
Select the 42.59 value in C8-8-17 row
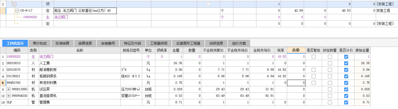tap(292, 11)
